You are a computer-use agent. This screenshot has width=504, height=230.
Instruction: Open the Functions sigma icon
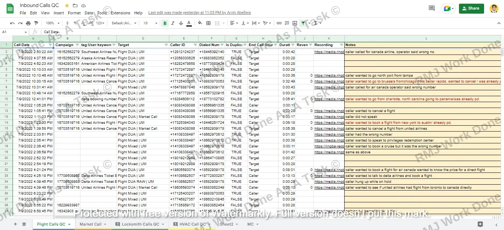pos(315,23)
